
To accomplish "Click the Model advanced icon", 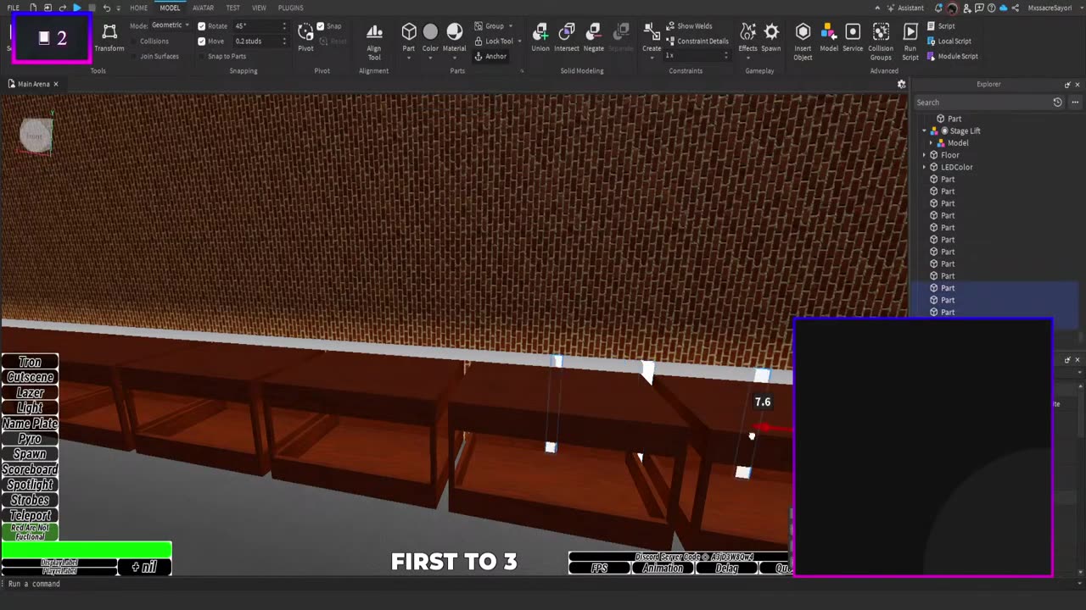I will coord(829,37).
